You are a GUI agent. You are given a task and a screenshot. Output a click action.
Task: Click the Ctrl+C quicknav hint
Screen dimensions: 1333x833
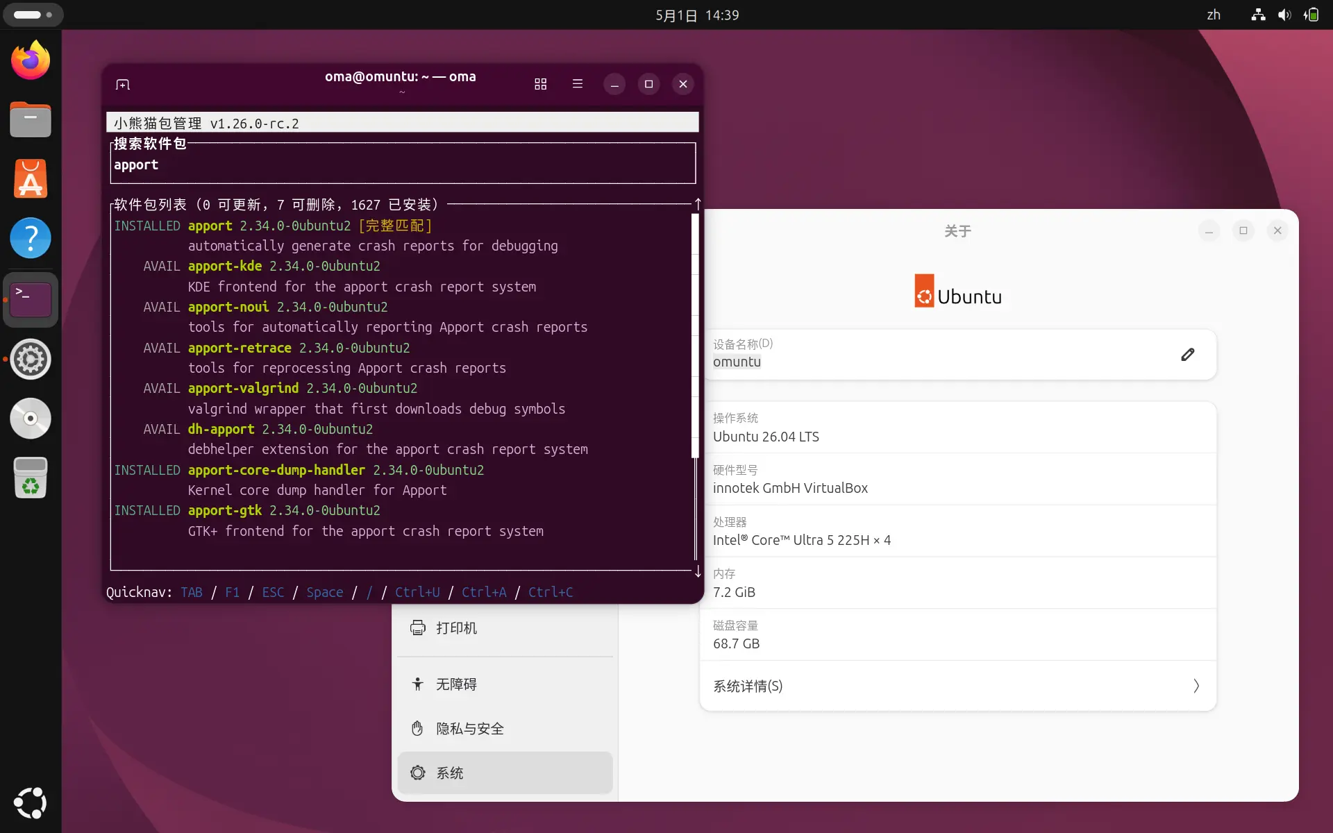coord(551,592)
